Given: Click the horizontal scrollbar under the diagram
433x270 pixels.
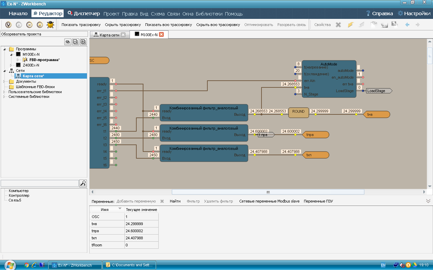Looking at the screenshot, I should pyautogui.click(x=268, y=192).
